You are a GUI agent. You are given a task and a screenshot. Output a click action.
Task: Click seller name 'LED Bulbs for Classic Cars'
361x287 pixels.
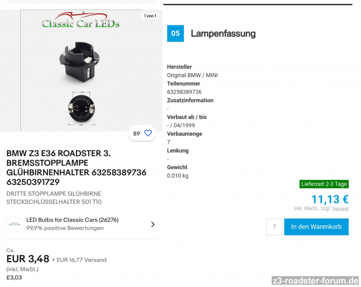(72, 220)
